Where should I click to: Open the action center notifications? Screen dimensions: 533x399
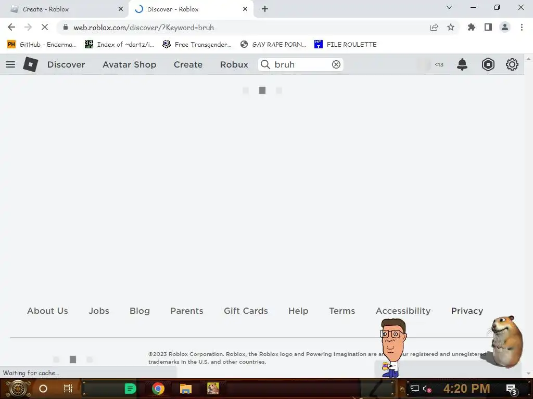[512, 389]
